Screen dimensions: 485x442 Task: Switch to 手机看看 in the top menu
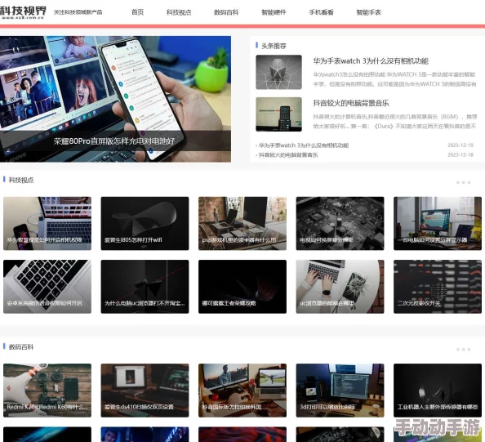(322, 12)
